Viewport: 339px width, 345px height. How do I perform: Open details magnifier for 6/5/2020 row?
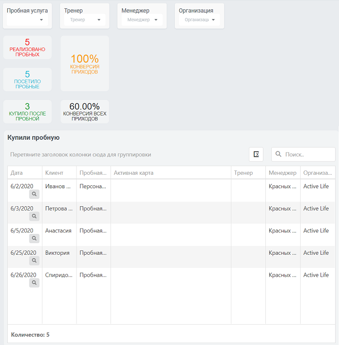34,238
